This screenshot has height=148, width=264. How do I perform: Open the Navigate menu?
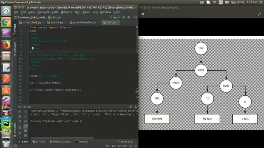point(43,12)
